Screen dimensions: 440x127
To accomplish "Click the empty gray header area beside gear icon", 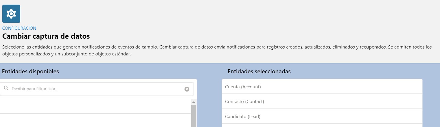I will click(x=202, y=14).
